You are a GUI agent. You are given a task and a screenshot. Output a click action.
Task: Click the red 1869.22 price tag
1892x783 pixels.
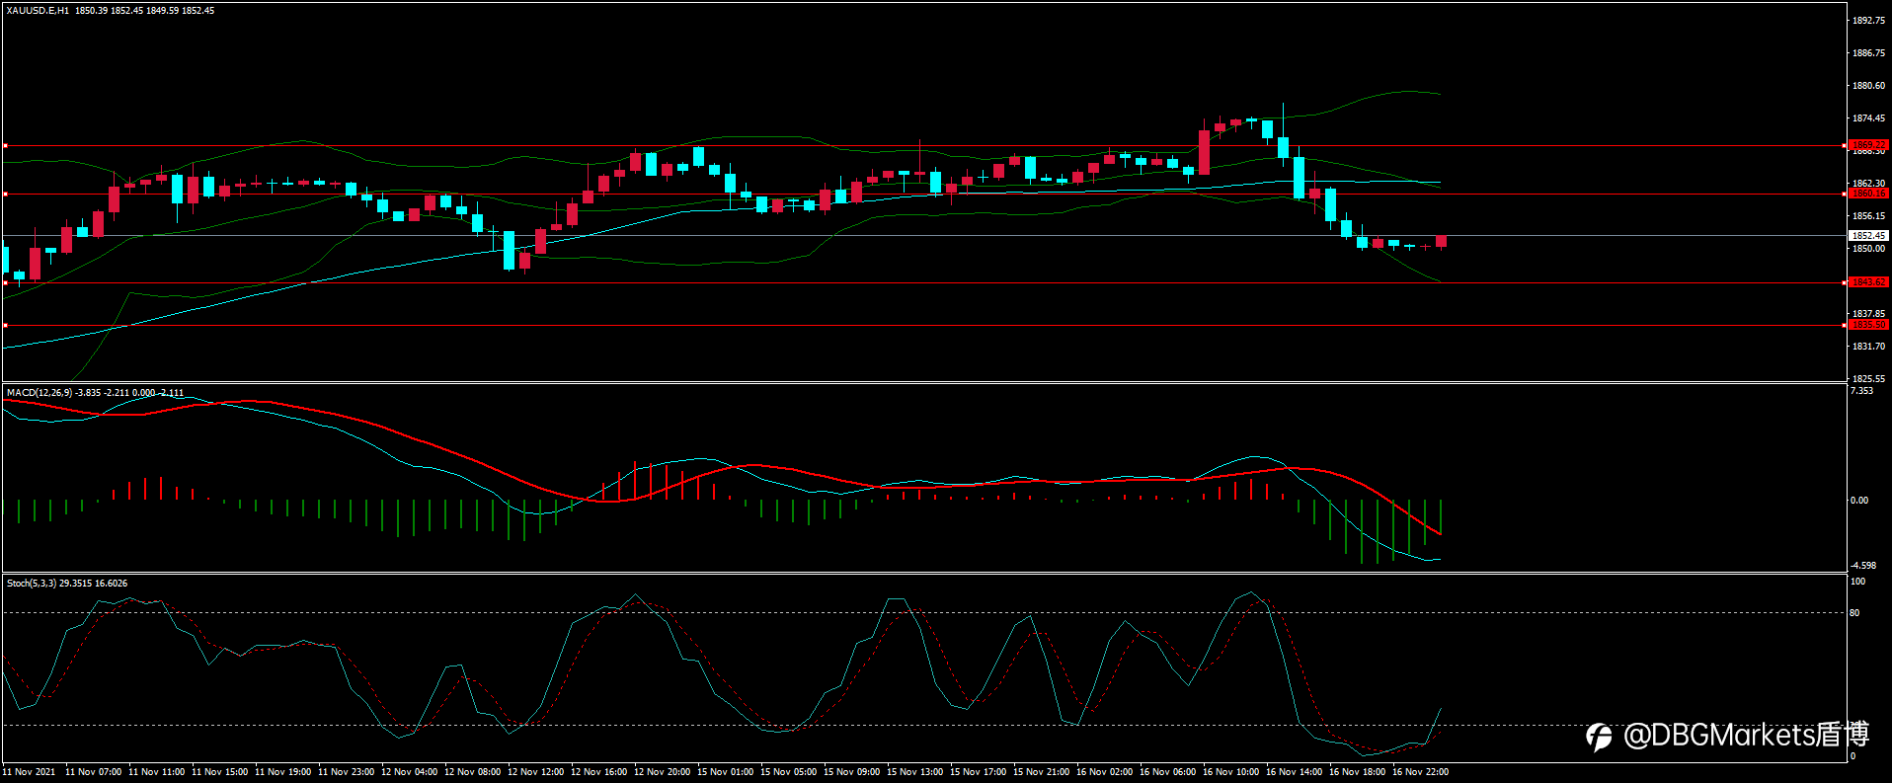pos(1868,145)
